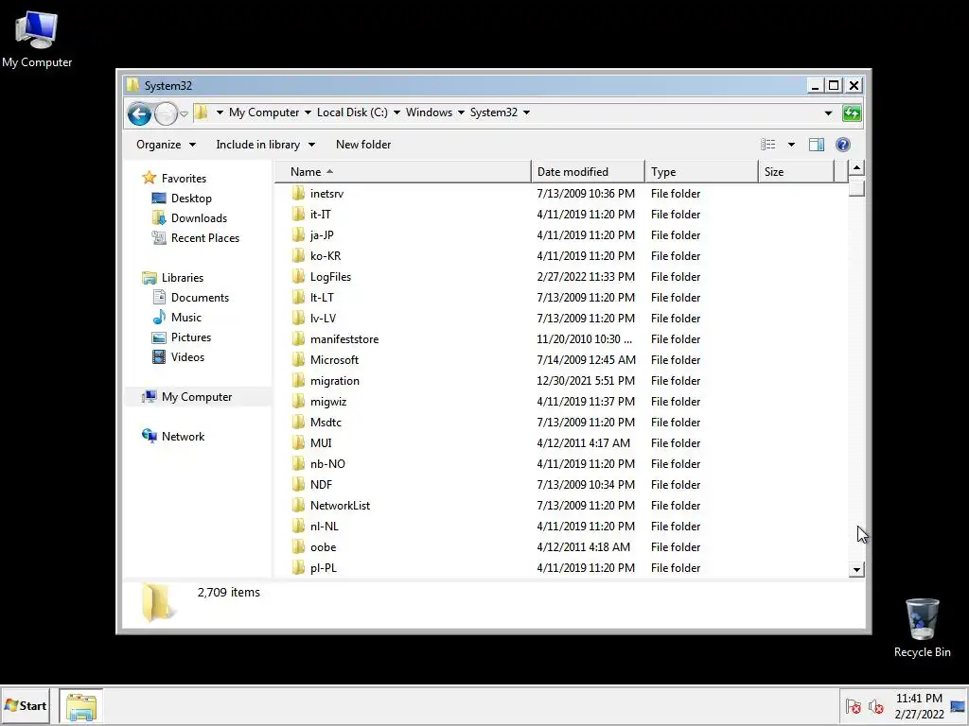The height and width of the screenshot is (726, 969).
Task: Select the migration folder name
Action: click(334, 381)
